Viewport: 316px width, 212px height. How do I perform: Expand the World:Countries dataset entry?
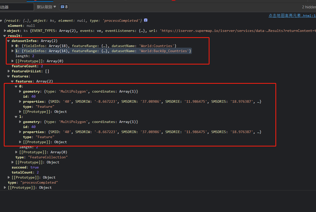[13, 46]
